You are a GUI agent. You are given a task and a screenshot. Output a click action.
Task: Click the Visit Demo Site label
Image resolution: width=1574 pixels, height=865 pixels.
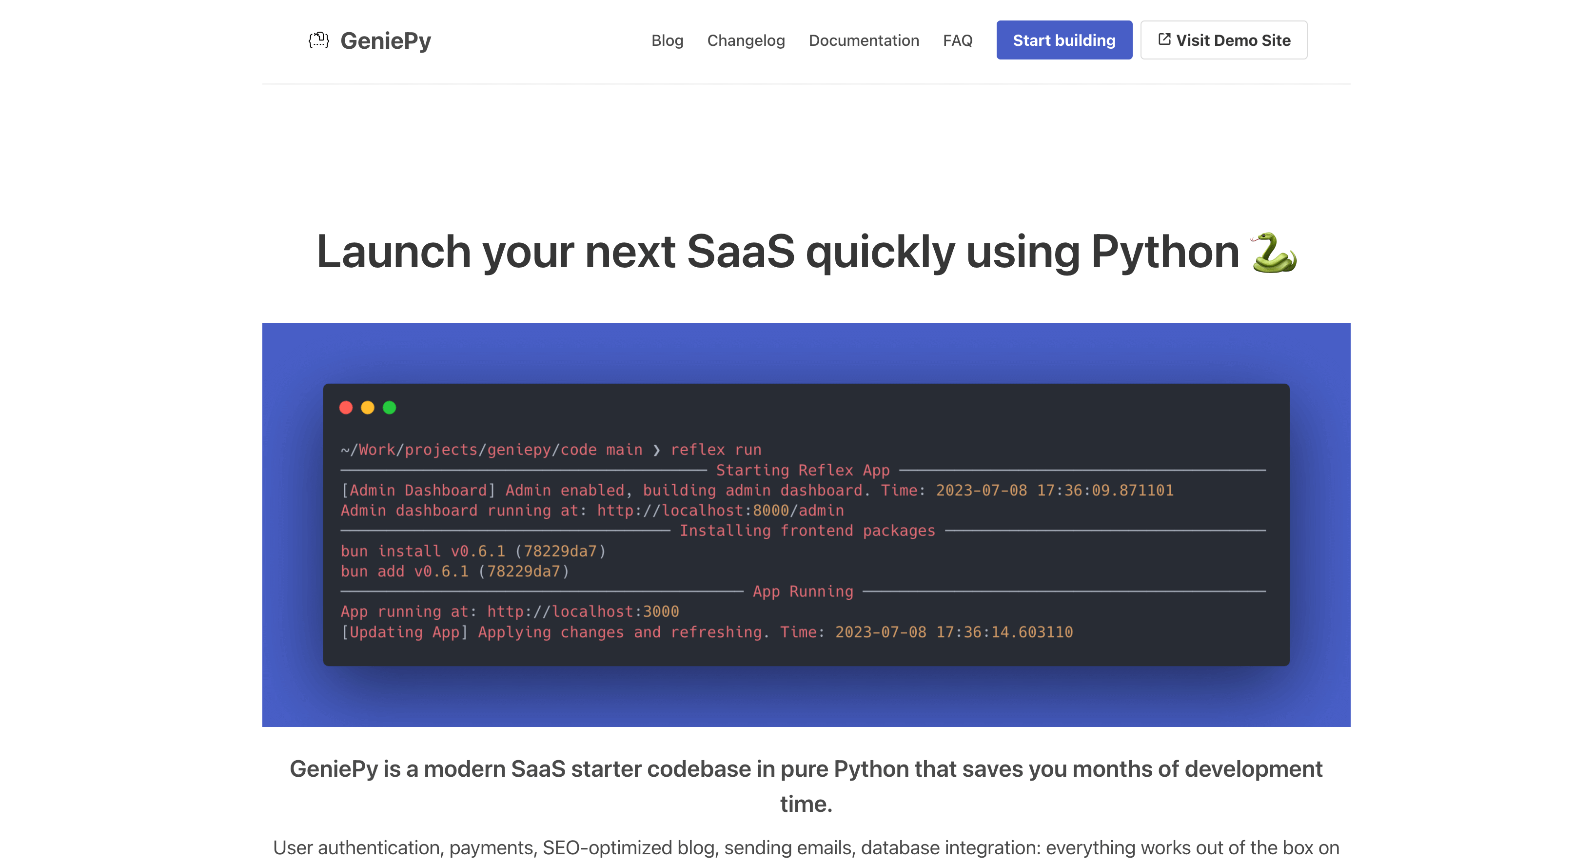(x=1233, y=40)
